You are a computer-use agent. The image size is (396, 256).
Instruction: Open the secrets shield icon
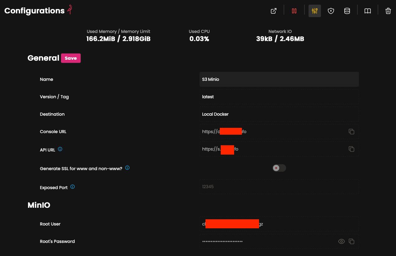[x=331, y=11]
